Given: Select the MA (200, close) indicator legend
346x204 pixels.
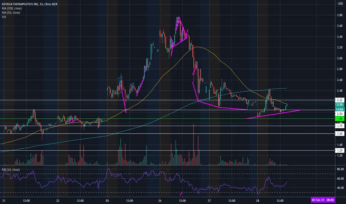Looking at the screenshot, I should tap(12, 9).
